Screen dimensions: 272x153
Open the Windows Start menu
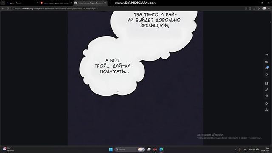pos(111,150)
